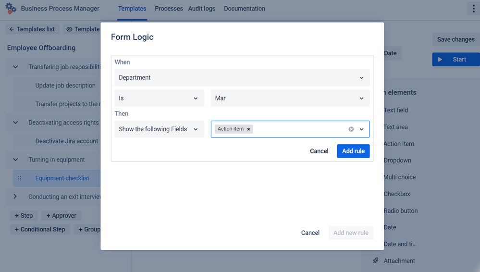Click the back arrow for Templates list
Image resolution: width=480 pixels, height=272 pixels.
pos(12,29)
